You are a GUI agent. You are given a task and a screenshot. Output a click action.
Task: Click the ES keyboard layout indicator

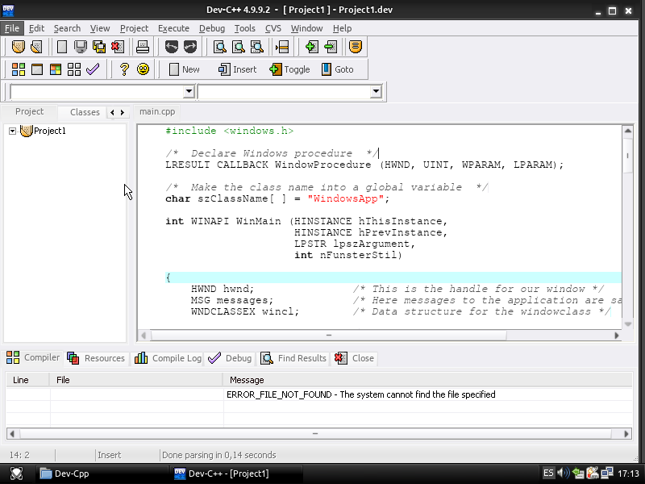coord(548,473)
